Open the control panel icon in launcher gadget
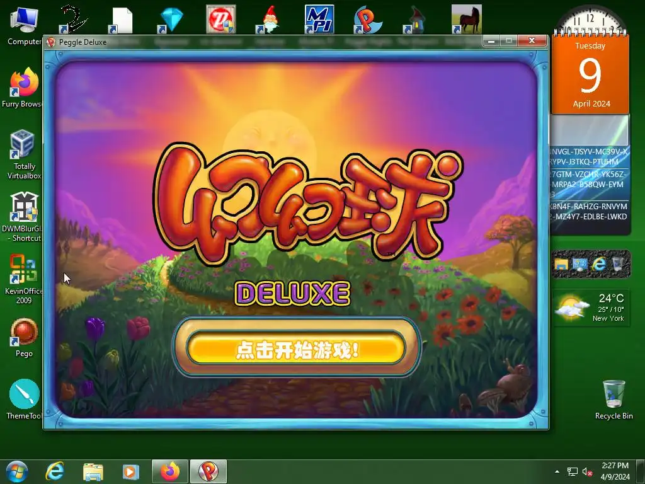 coord(579,264)
